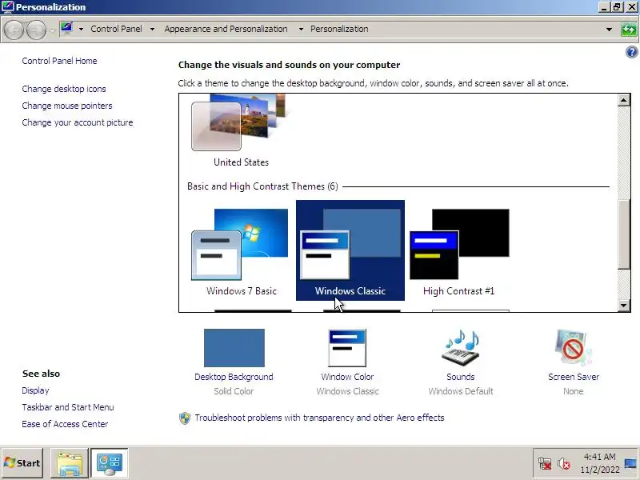Click the theme list scroll up arrow
This screenshot has height=480, width=640.
pyautogui.click(x=624, y=100)
